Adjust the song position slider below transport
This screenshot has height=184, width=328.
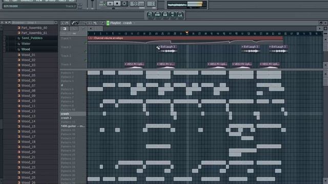(114, 8)
